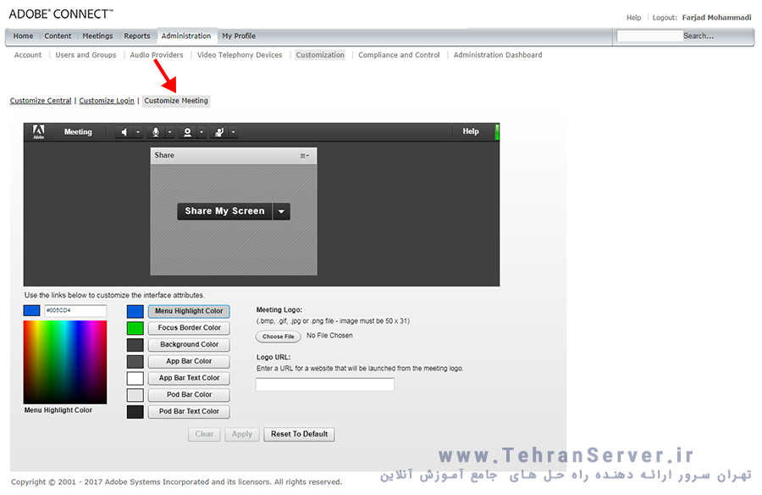Switch to the Meetings tab
Image resolution: width=762 pixels, height=495 pixels.
(97, 36)
